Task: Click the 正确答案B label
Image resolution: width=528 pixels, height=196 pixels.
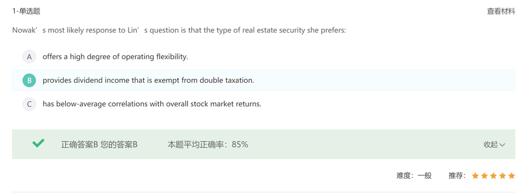Action: click(x=79, y=145)
